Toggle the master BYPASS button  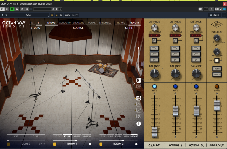217,86
